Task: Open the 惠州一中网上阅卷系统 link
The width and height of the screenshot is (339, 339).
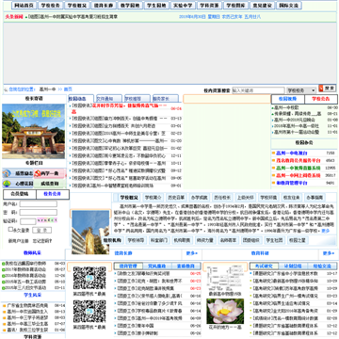Action: coord(299,175)
